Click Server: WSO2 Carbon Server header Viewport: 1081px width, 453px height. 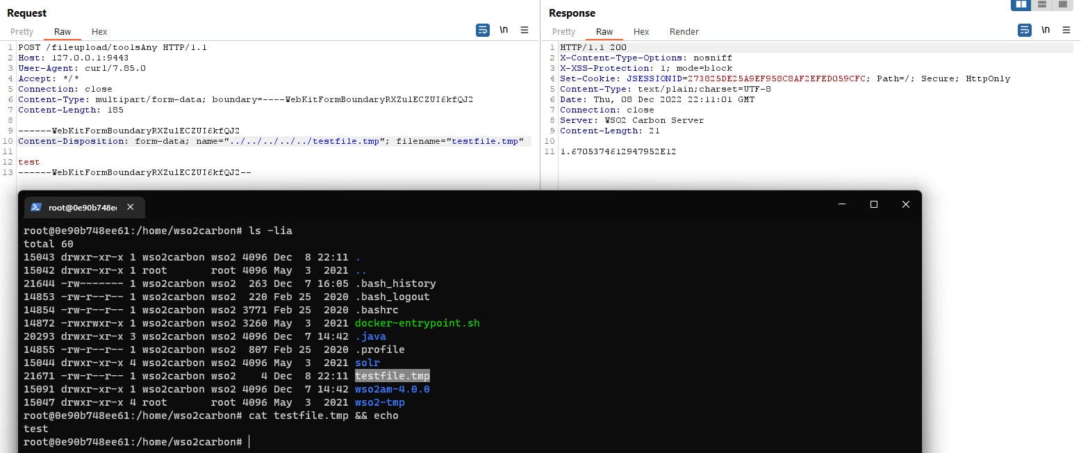[632, 120]
